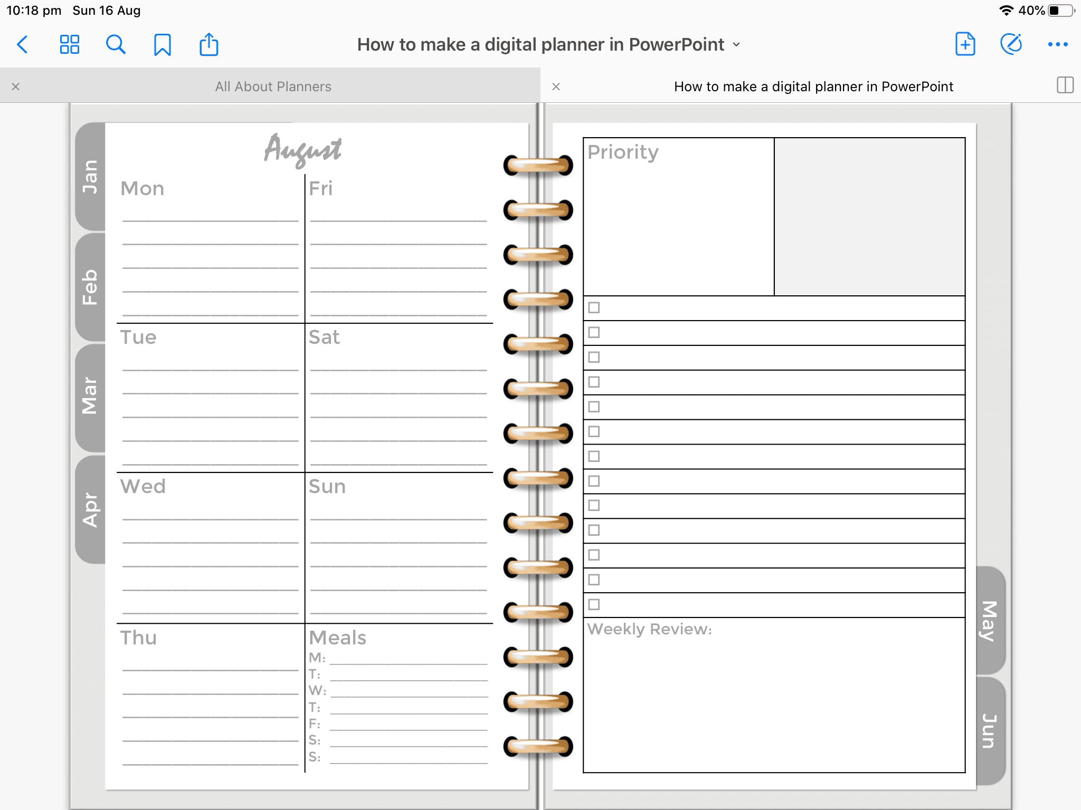The width and height of the screenshot is (1081, 810).
Task: Select the How to make a digital planner tab
Action: pos(813,86)
